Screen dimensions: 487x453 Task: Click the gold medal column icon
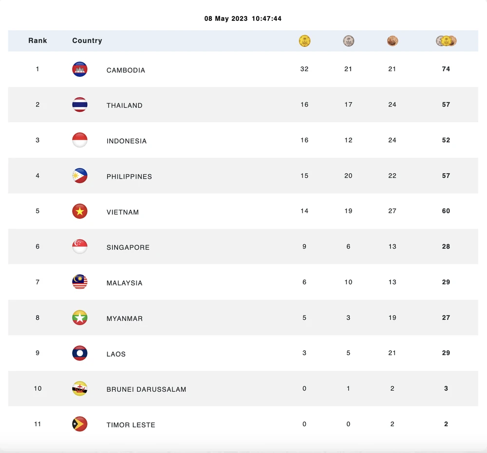click(x=304, y=41)
